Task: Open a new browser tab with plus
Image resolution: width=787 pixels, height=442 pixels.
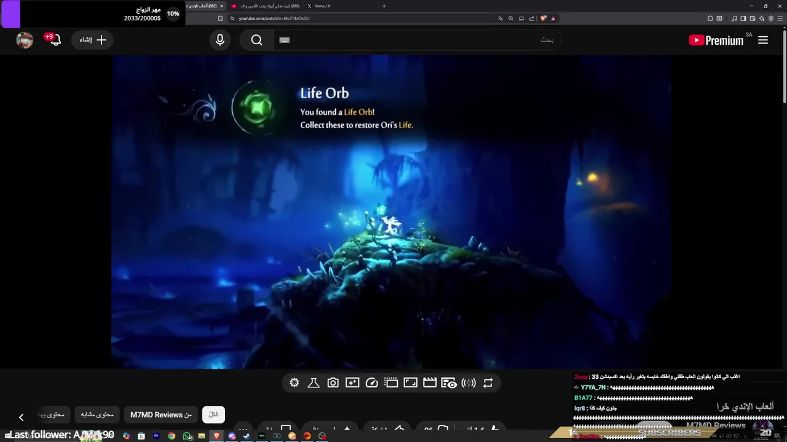Action: (x=384, y=6)
